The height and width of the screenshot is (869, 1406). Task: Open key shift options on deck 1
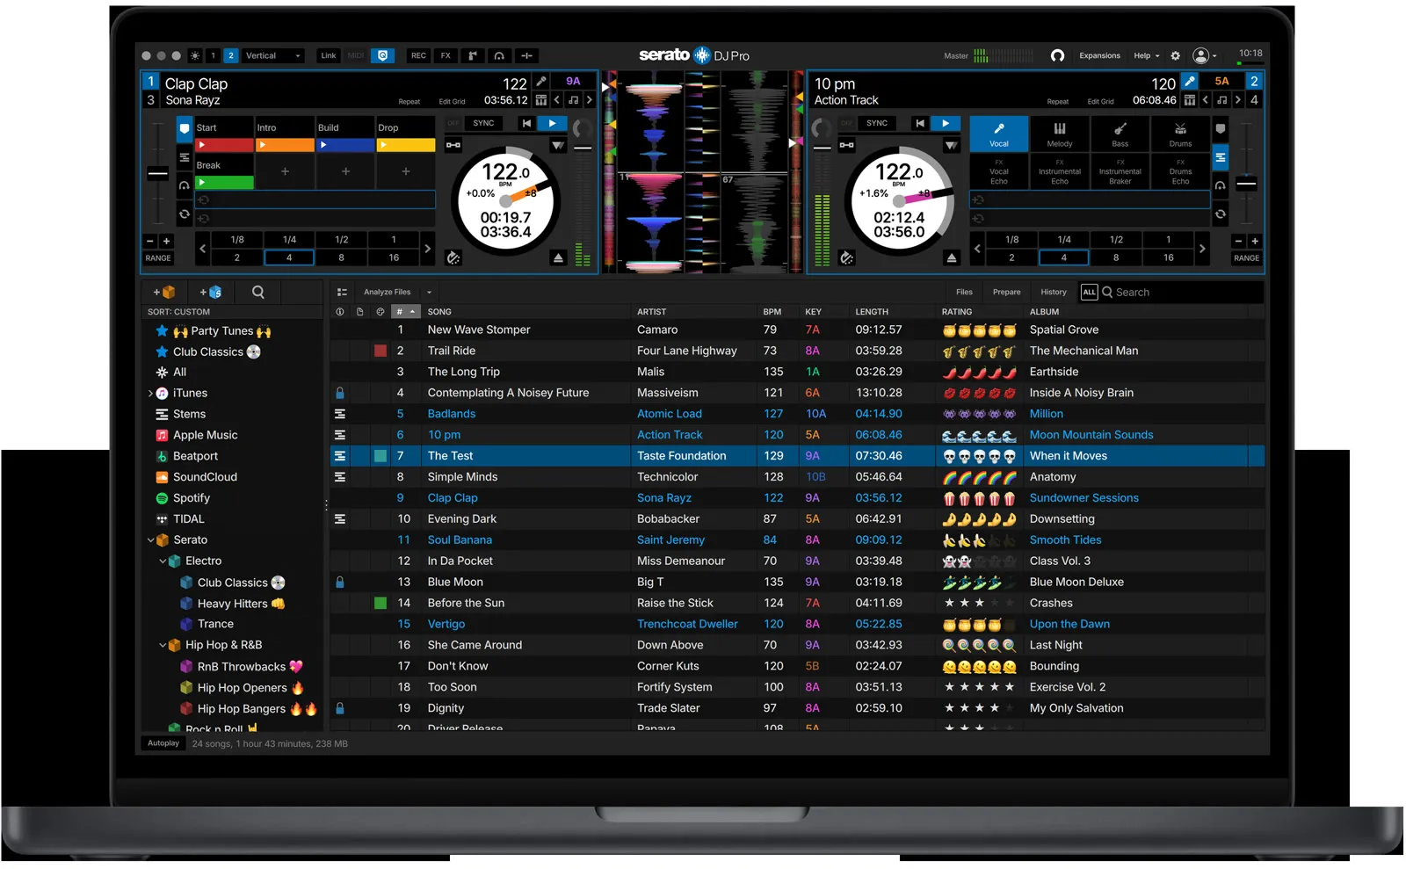pos(574,100)
